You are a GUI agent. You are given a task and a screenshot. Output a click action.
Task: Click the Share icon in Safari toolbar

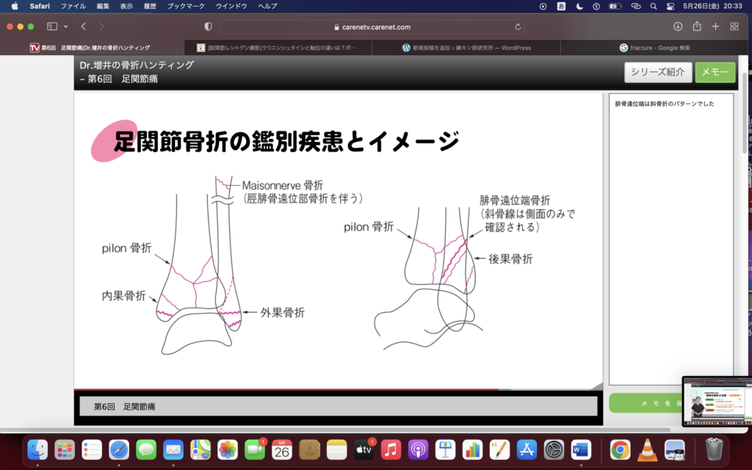point(697,26)
